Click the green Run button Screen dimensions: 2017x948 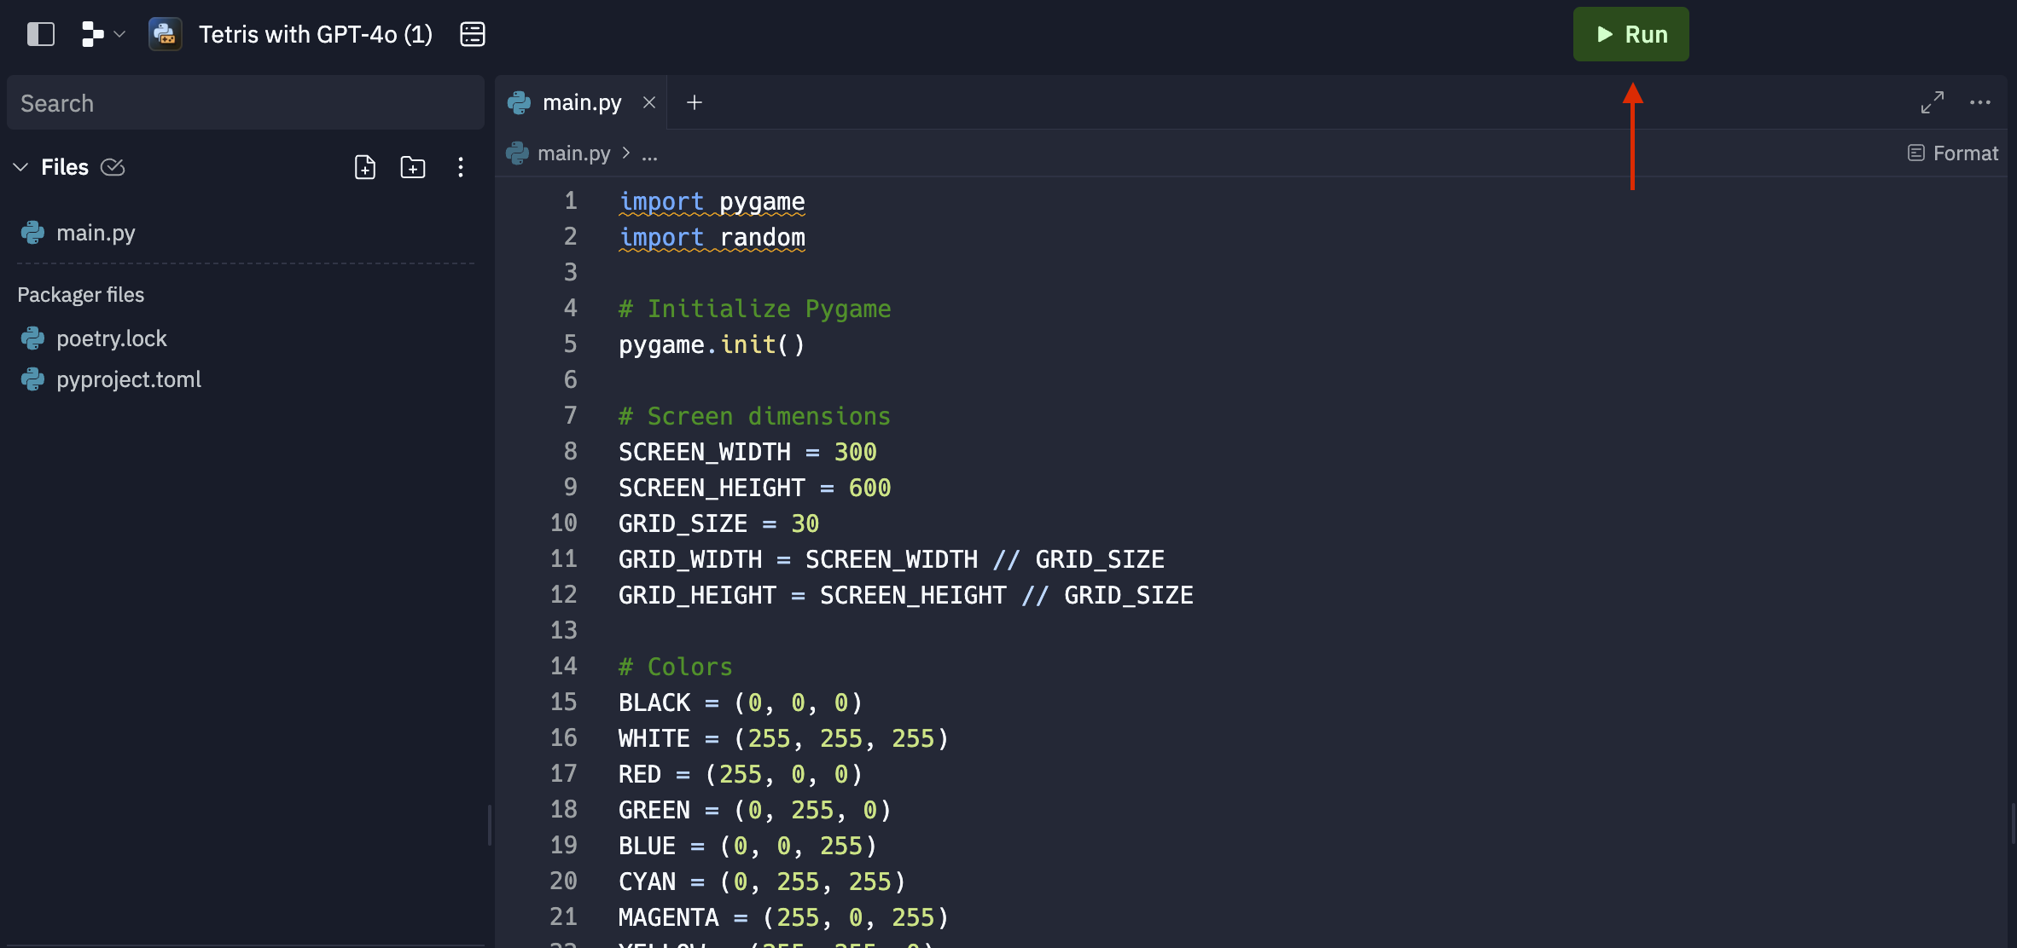[1630, 34]
